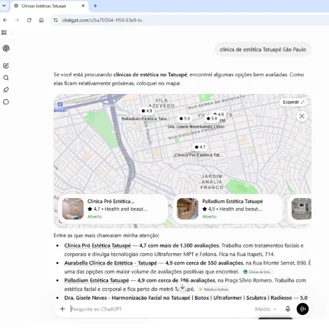Viewport: 329px width, 329px height.
Task: Open the Clínica Pró Estética Tatuapé link
Action: [97, 245]
